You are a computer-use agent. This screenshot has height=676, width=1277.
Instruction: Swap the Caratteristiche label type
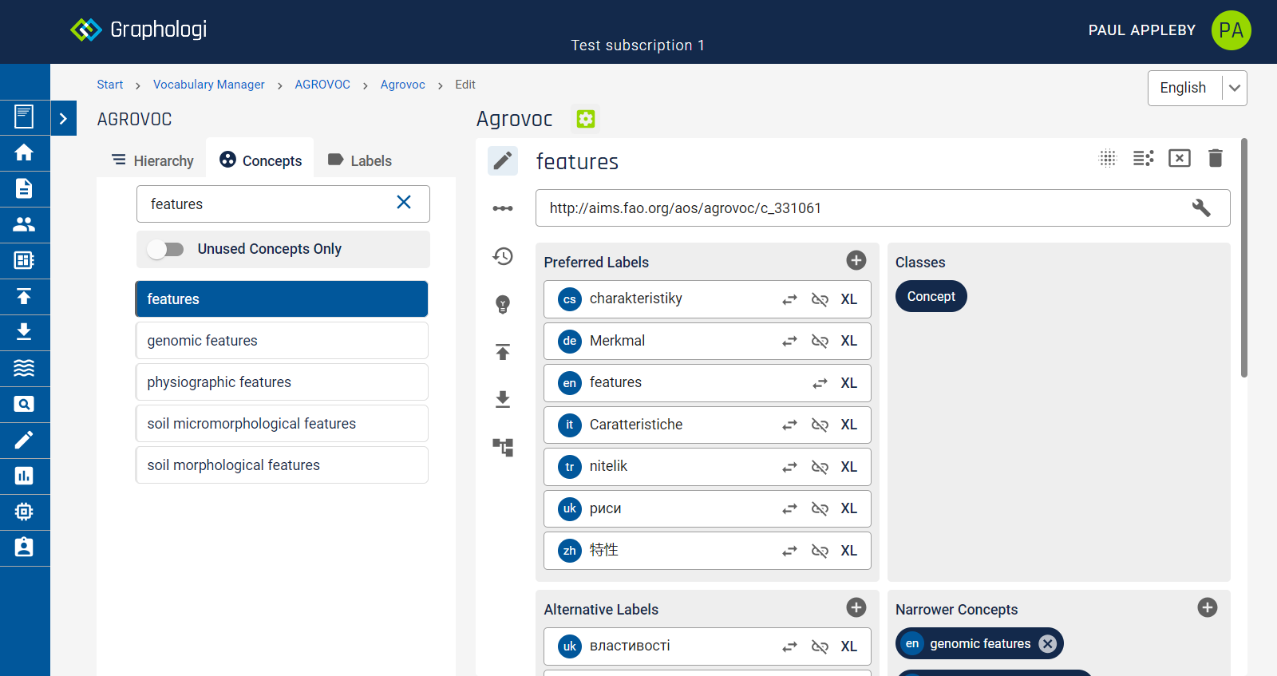[x=789, y=425]
